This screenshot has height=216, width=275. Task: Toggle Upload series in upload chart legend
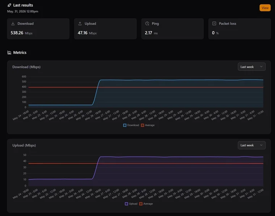[x=131, y=204]
